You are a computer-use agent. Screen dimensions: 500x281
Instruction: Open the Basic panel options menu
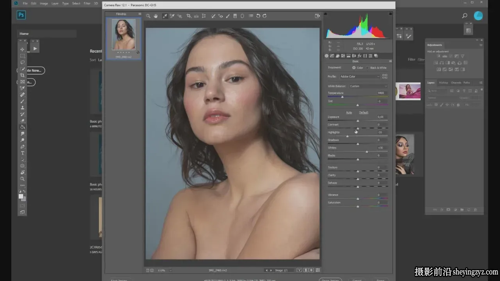(390, 61)
